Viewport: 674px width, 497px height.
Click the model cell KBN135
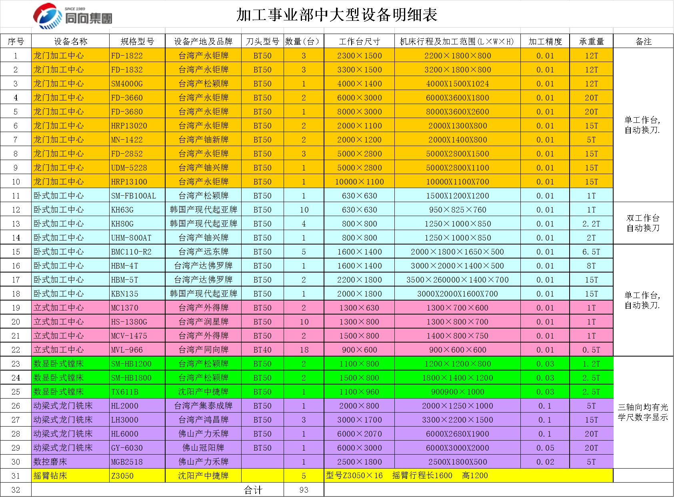[137, 293]
